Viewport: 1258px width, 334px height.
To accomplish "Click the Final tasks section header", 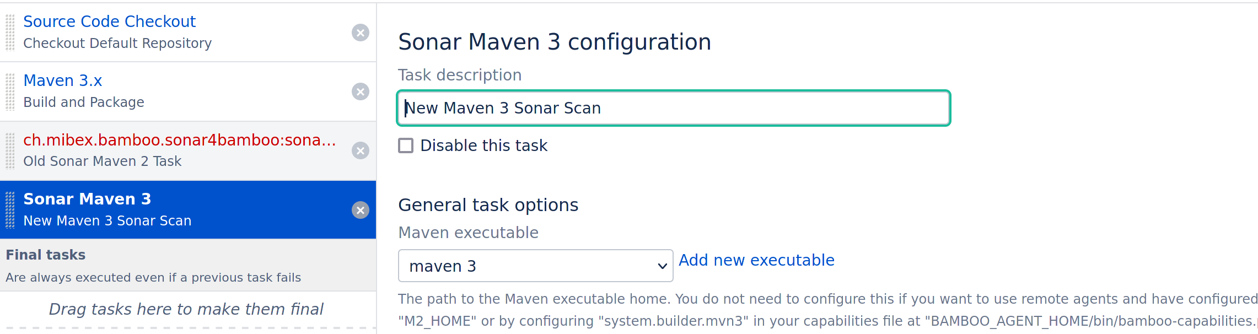I will tap(46, 255).
